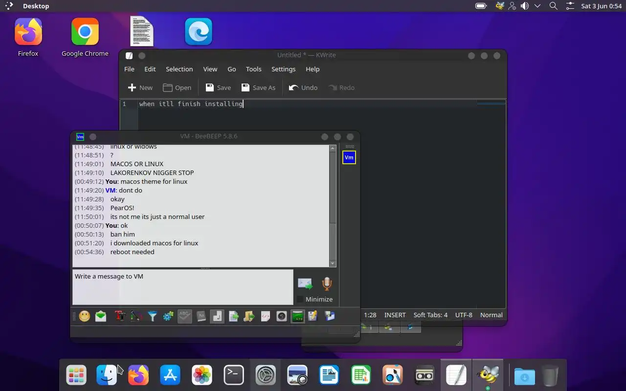The width and height of the screenshot is (626, 391).
Task: Open the text document icon on desktop
Action: tap(142, 32)
